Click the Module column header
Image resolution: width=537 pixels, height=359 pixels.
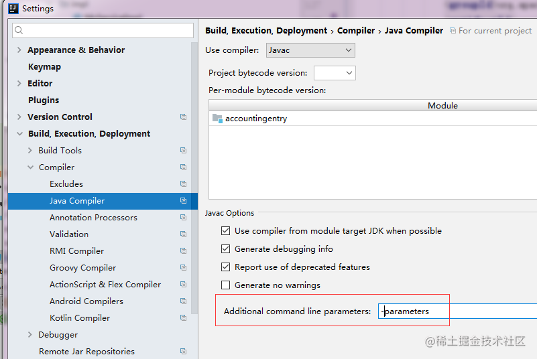[442, 105]
